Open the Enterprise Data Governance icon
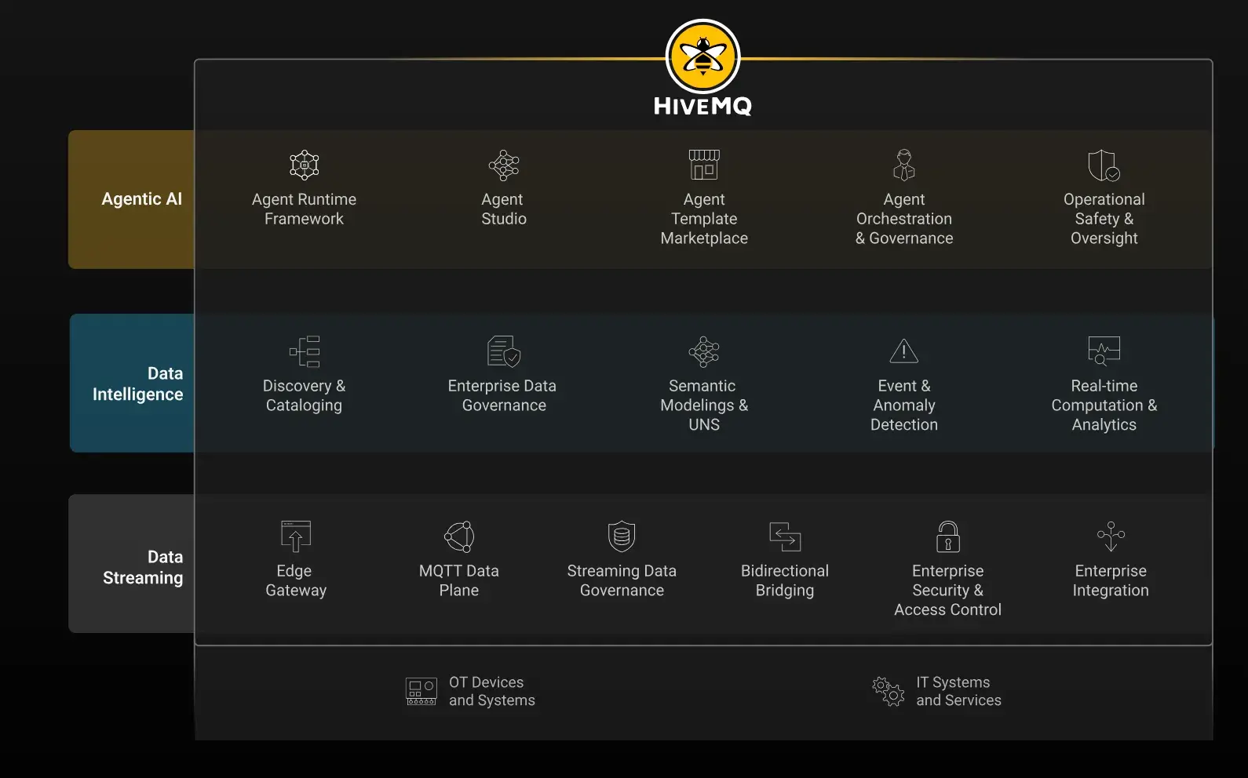 point(504,351)
